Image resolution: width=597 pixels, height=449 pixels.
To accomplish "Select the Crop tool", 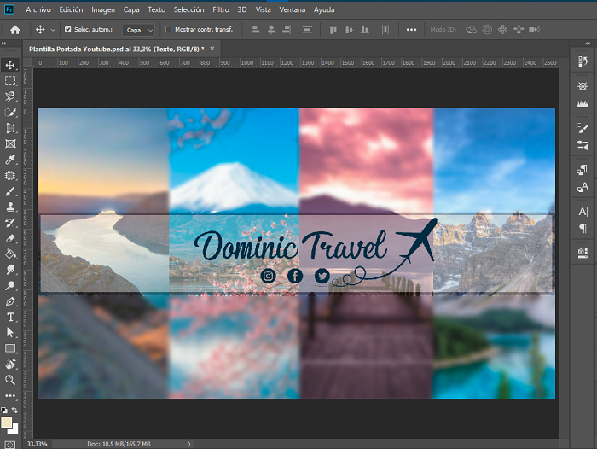I will click(10, 128).
